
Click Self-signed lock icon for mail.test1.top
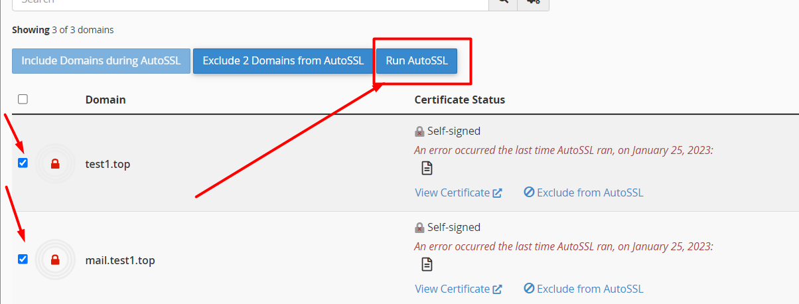pos(419,228)
